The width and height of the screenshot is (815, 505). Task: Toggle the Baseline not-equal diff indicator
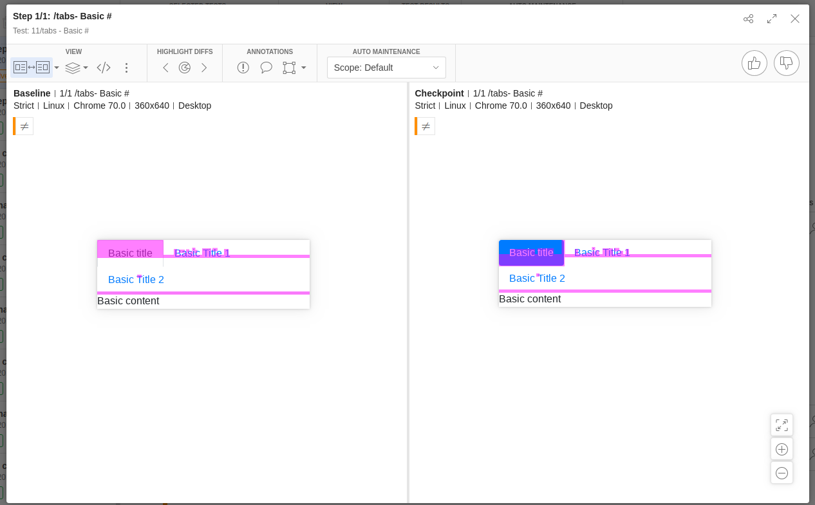click(x=24, y=126)
